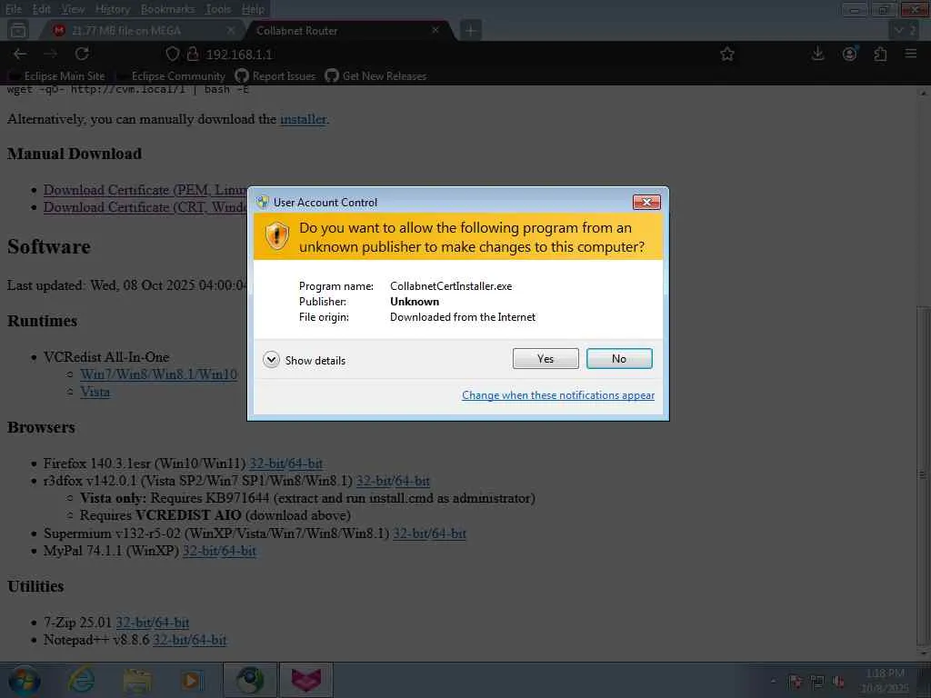Open Firefox View icon at tab strip start

pyautogui.click(x=18, y=30)
